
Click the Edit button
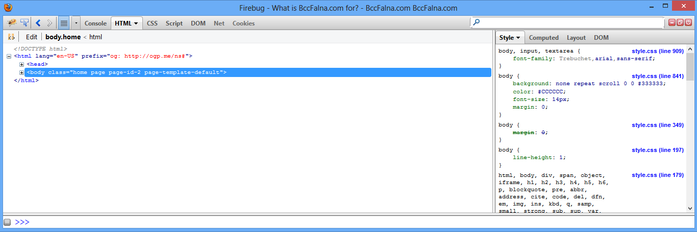tap(32, 37)
